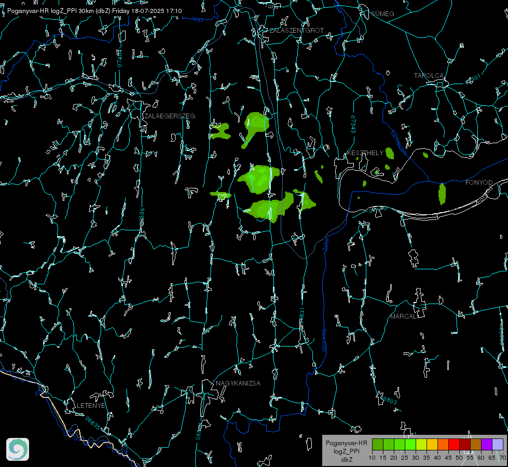Click the legend scale value 55

point(470,458)
